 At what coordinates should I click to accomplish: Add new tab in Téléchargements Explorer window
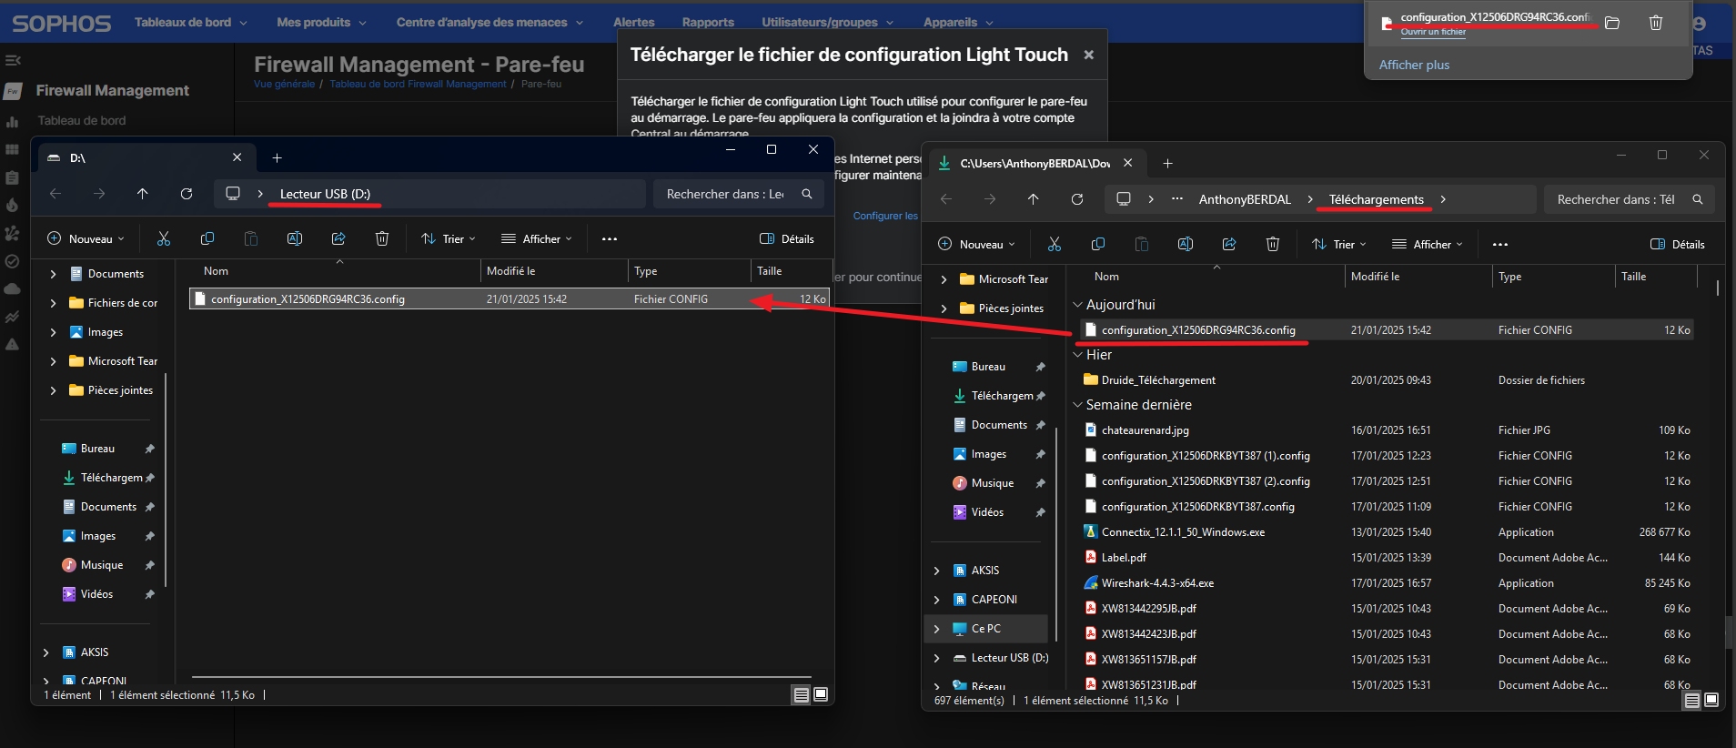pos(1168,163)
